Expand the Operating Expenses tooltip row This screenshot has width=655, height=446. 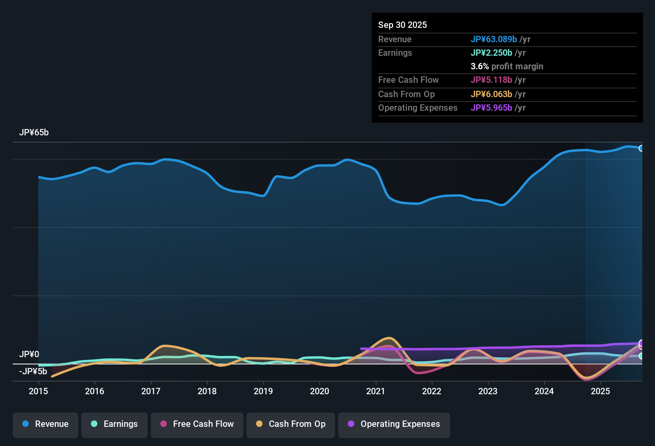point(418,108)
